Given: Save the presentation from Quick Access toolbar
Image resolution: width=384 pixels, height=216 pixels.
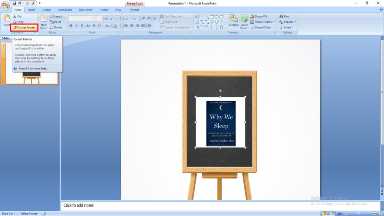Looking at the screenshot, I should point(14,3).
